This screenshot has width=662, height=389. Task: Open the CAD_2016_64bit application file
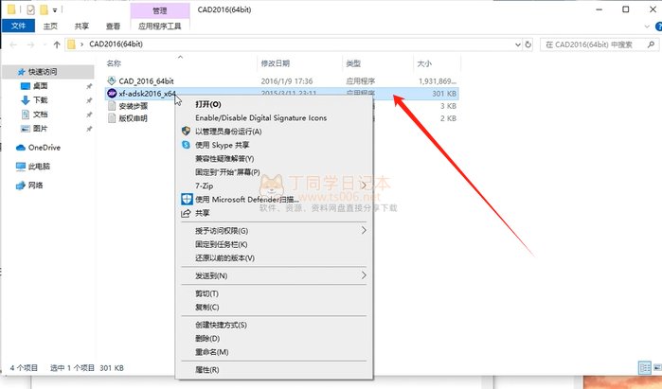pos(146,81)
